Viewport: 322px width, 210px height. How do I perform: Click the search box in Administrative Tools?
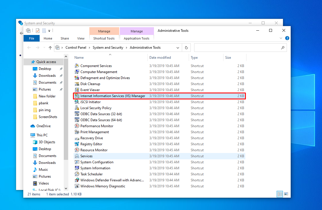237,48
